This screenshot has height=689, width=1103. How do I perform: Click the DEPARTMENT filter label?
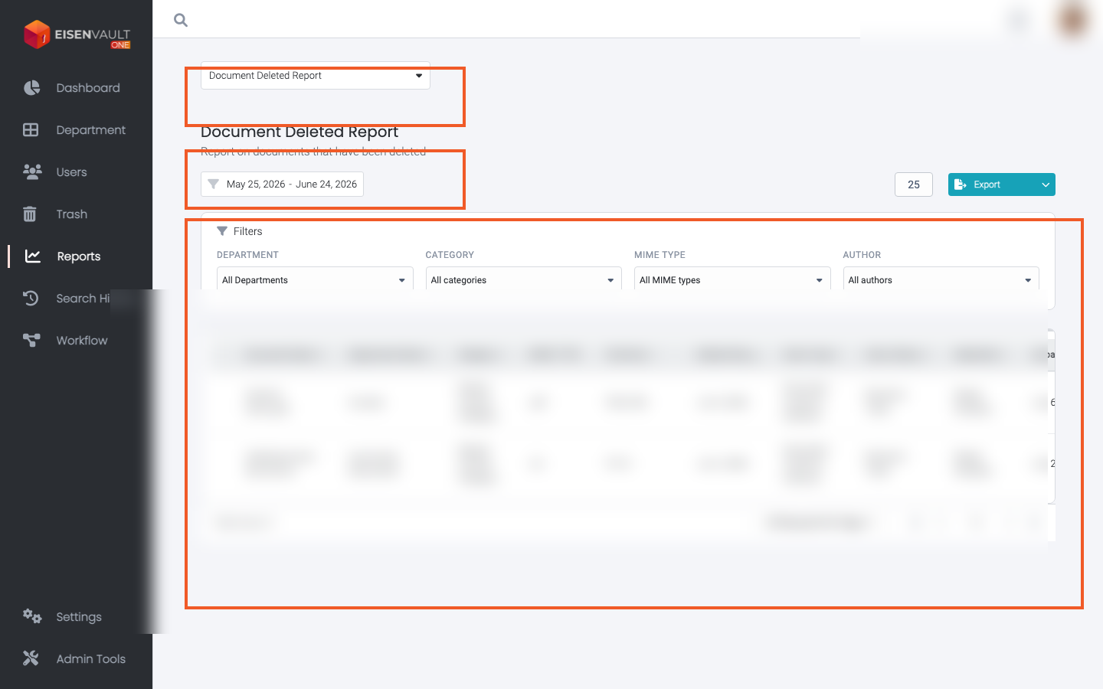pos(247,255)
